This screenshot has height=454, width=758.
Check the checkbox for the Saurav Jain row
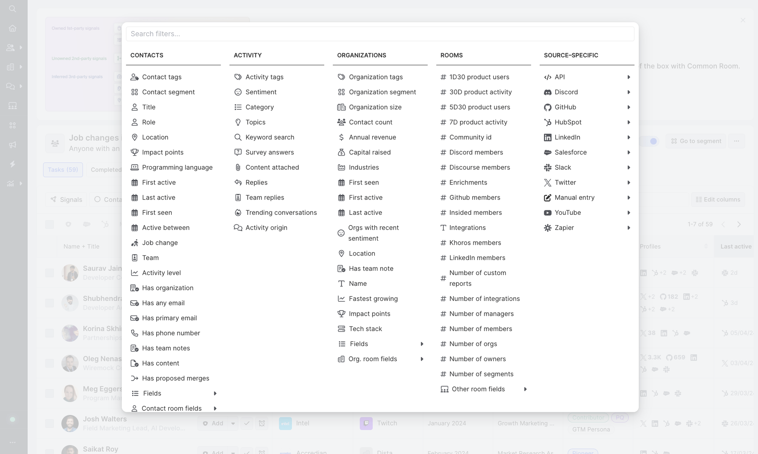[x=50, y=273]
